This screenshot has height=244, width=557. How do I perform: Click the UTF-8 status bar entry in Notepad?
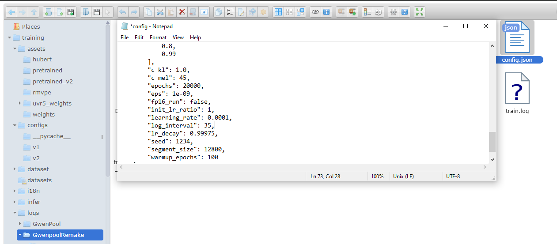click(453, 176)
